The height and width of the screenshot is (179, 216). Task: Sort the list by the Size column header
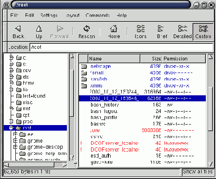[151, 59]
